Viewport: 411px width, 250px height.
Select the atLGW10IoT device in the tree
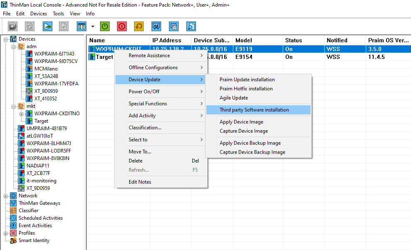(x=39, y=136)
